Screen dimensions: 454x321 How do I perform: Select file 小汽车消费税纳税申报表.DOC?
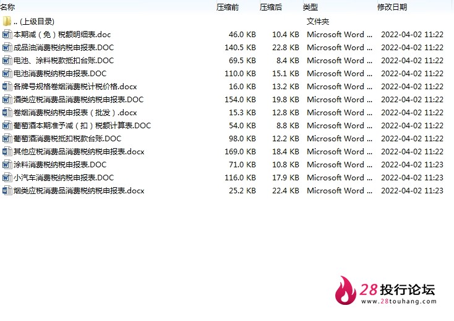[x=64, y=178]
